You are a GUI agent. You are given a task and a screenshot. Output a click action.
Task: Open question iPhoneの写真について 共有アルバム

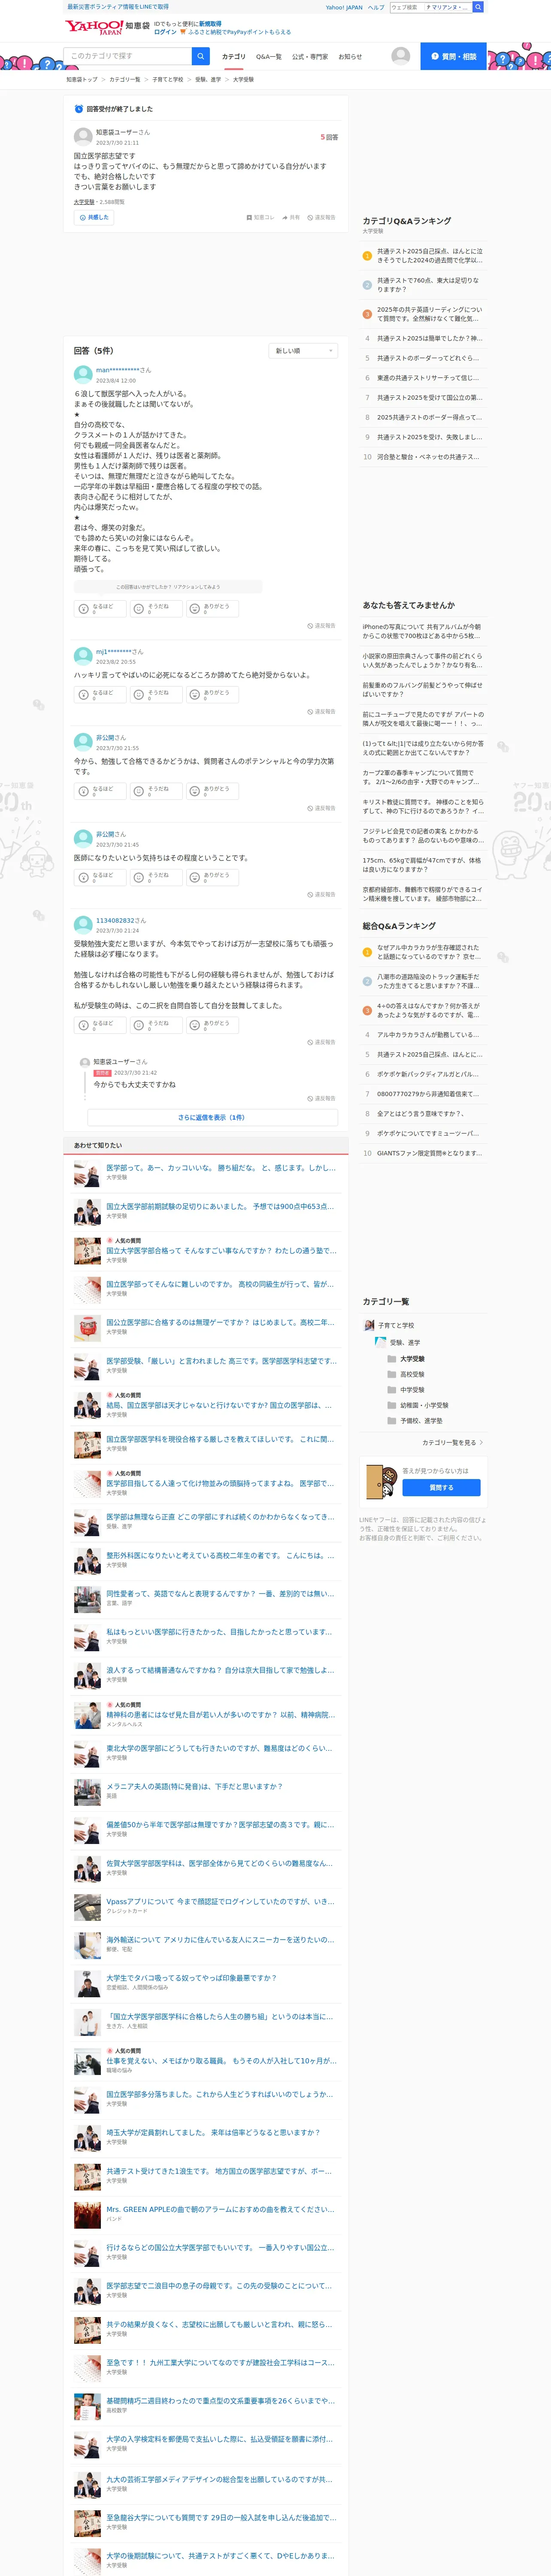click(422, 631)
